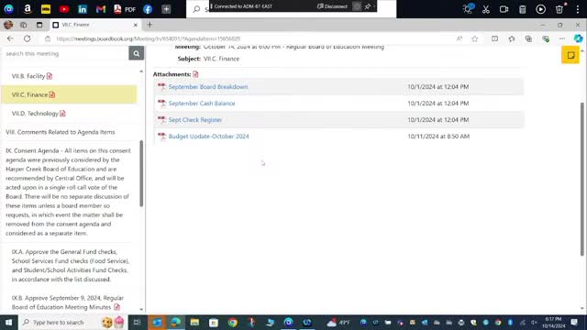Image resolution: width=587 pixels, height=330 pixels.
Task: Open the Gmail shortcut icon
Action: [101, 9]
